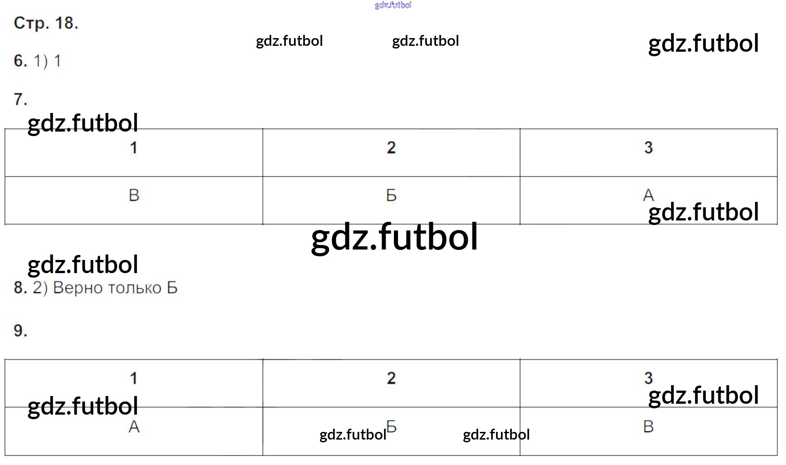The image size is (786, 465).
Task: Select answer cell 'В' in question 9 table
Action: pyautogui.click(x=648, y=427)
